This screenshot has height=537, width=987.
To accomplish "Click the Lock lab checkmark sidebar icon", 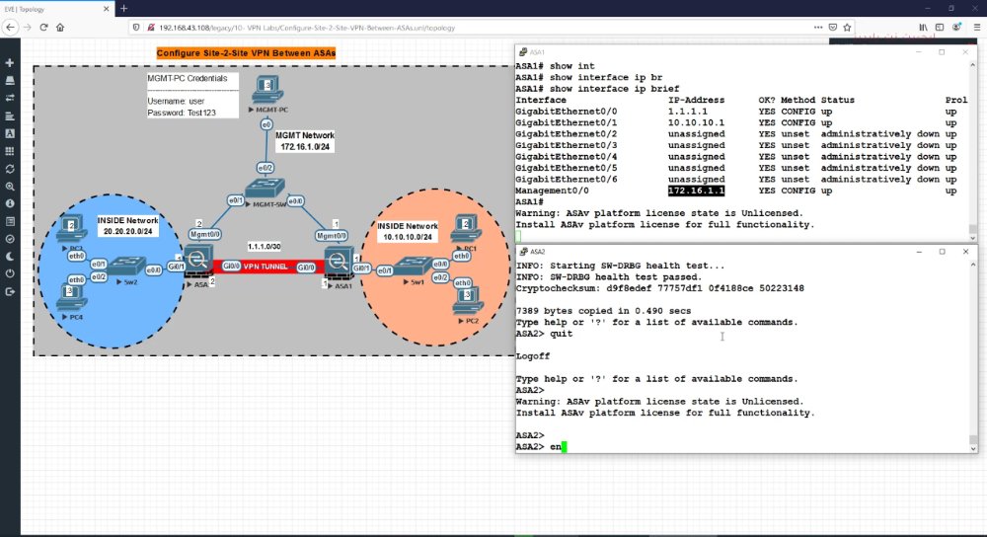I will 10,239.
